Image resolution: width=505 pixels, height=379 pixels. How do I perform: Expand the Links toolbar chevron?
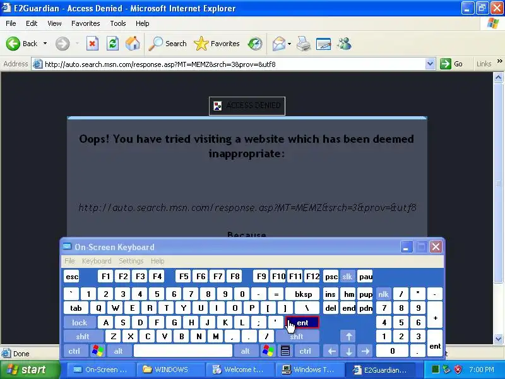(499, 61)
